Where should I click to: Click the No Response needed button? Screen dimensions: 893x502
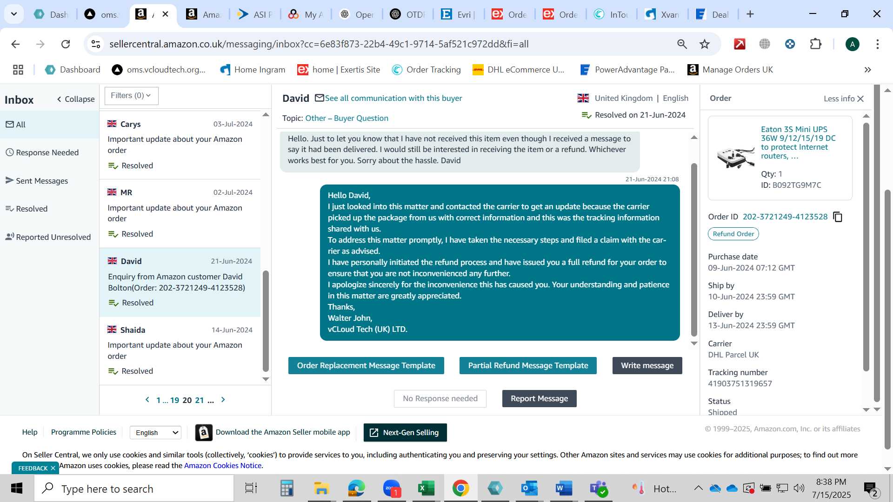coord(440,399)
